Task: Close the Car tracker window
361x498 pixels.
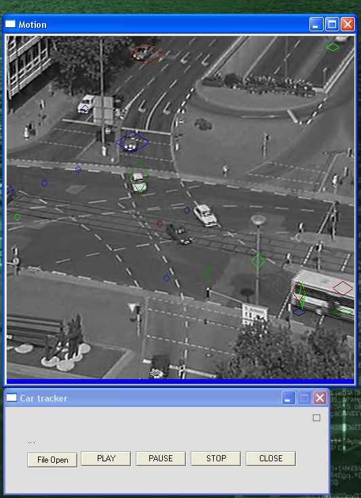Action: pos(320,397)
